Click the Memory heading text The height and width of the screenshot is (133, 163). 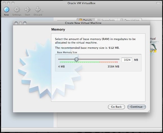58,29
